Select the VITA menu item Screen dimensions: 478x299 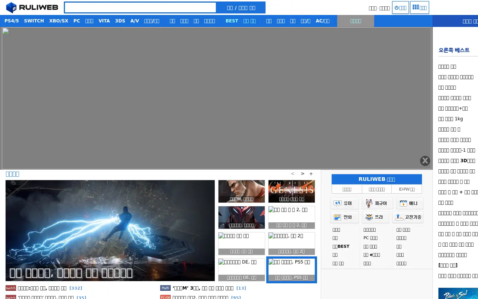point(104,21)
